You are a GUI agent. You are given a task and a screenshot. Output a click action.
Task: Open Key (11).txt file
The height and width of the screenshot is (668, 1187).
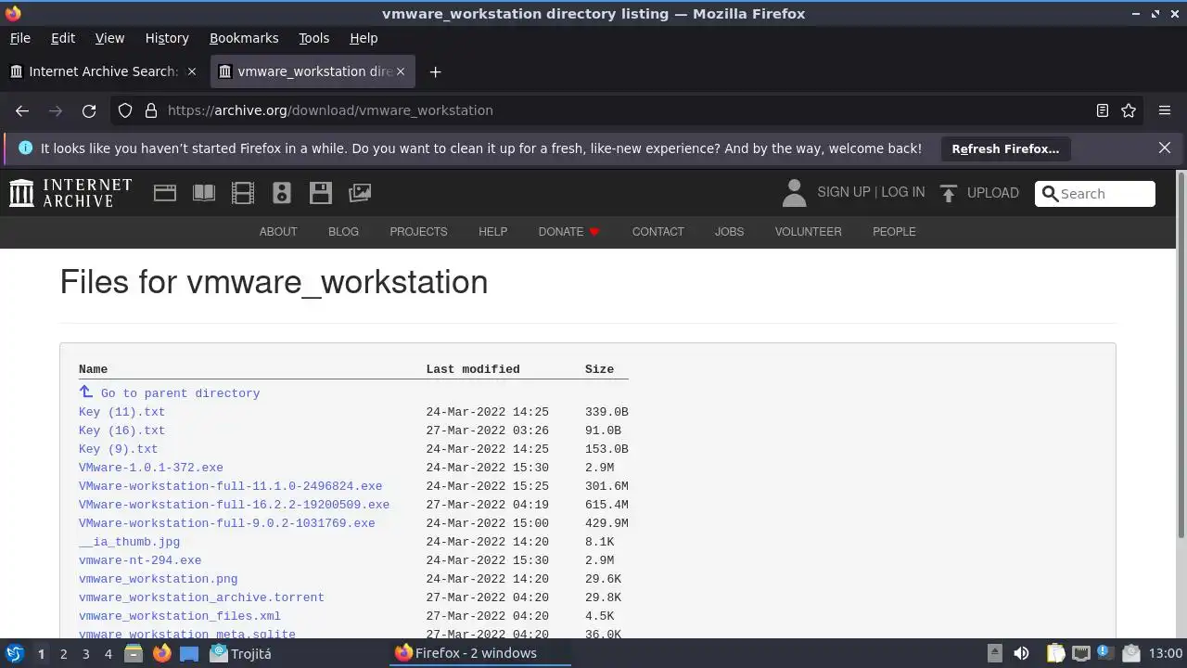tap(121, 412)
